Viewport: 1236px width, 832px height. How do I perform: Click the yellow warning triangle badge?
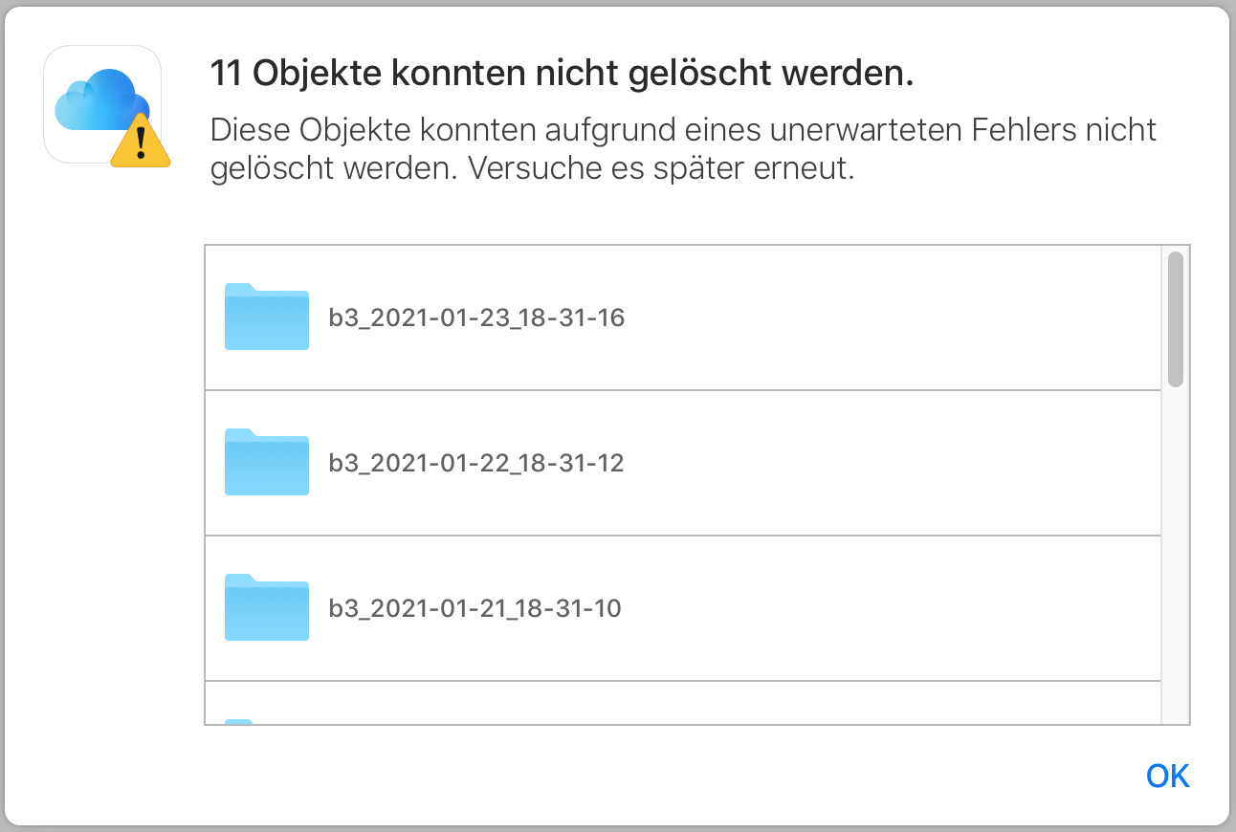(x=141, y=143)
